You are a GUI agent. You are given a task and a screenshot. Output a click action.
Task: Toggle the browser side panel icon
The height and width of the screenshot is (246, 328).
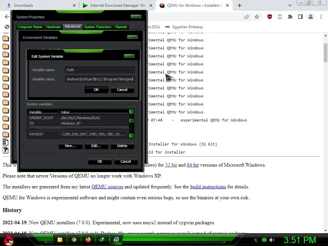pyautogui.click(x=300, y=17)
